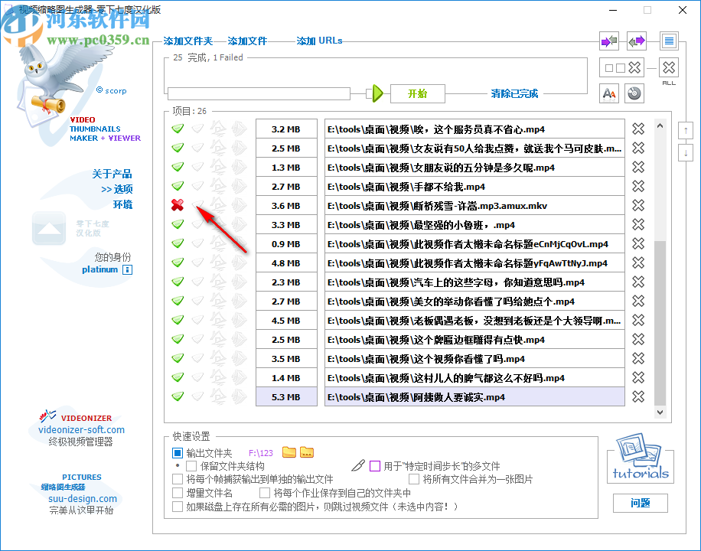Click the pencil edit icon in quick settings
701x551 pixels.
(358, 465)
